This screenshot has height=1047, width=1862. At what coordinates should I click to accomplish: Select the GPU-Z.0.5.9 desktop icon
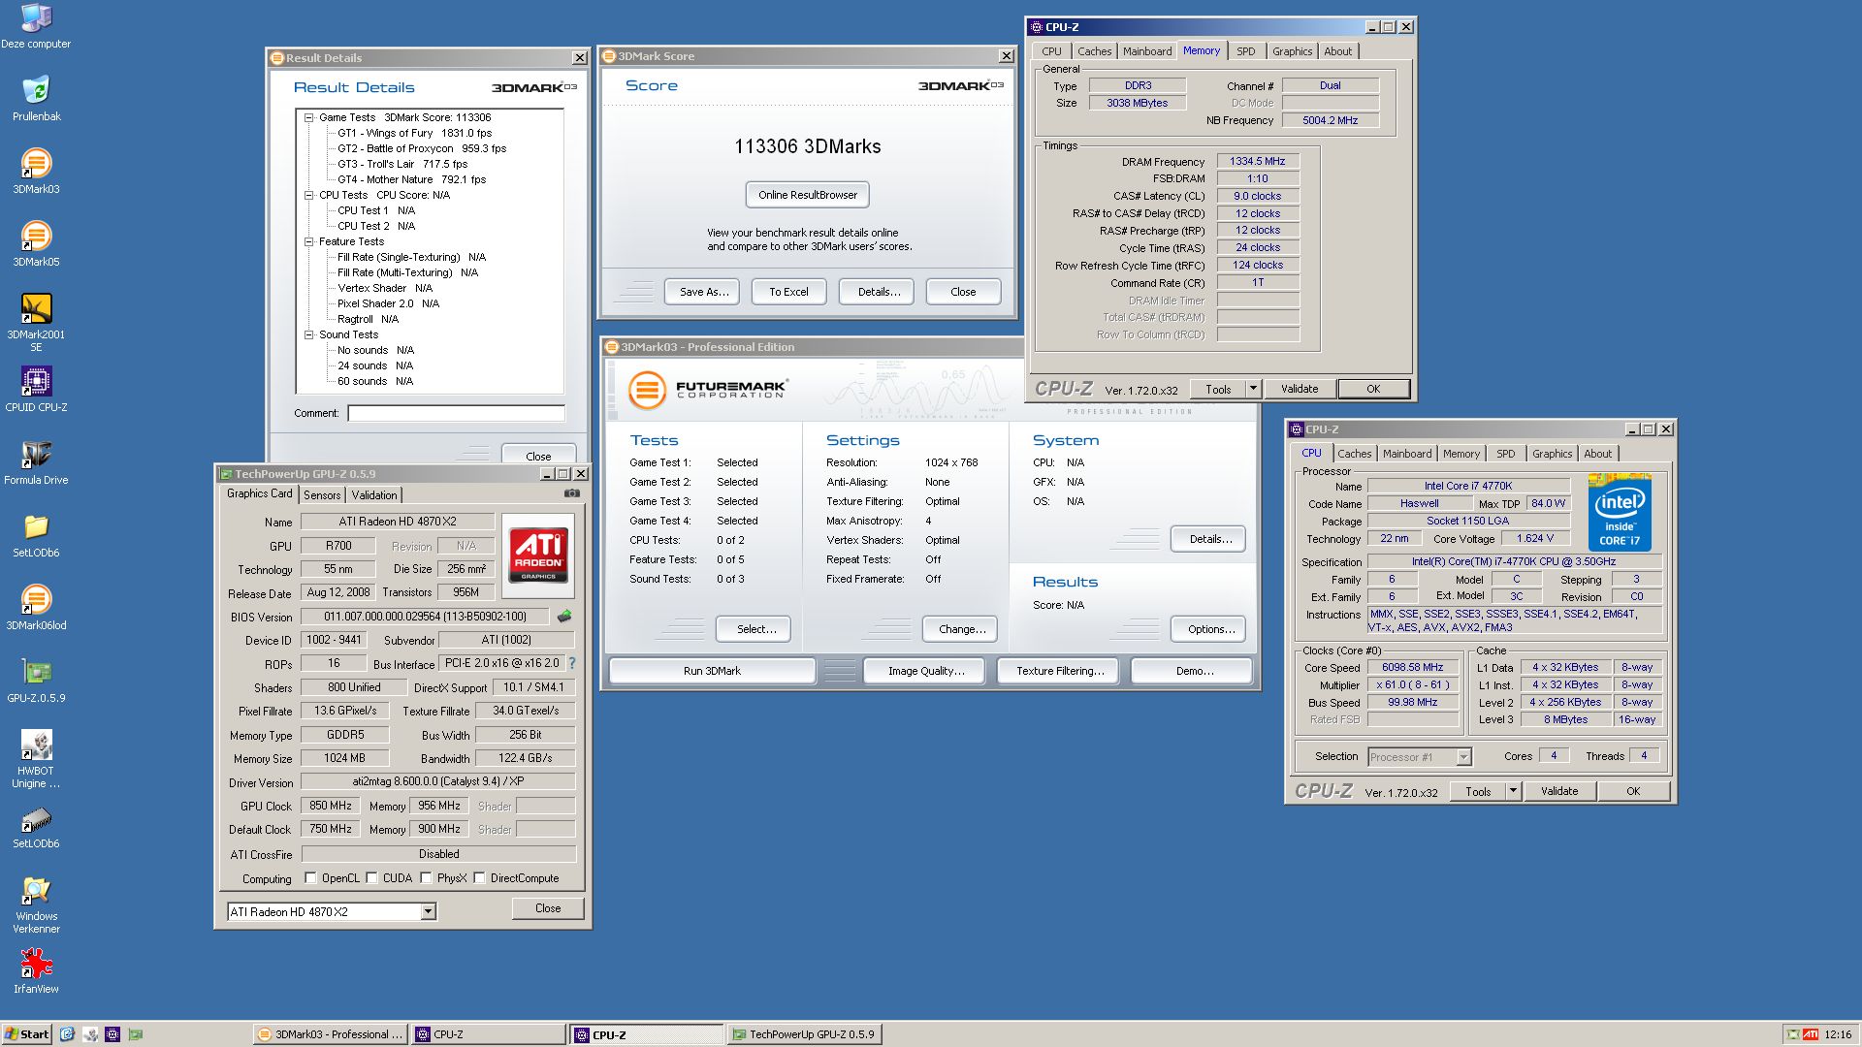pos(36,681)
